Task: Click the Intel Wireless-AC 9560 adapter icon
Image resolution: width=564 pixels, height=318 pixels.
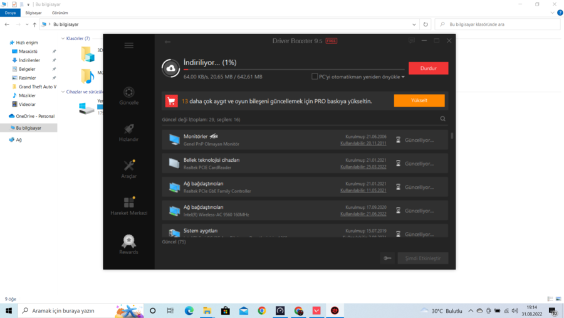Action: (174, 210)
